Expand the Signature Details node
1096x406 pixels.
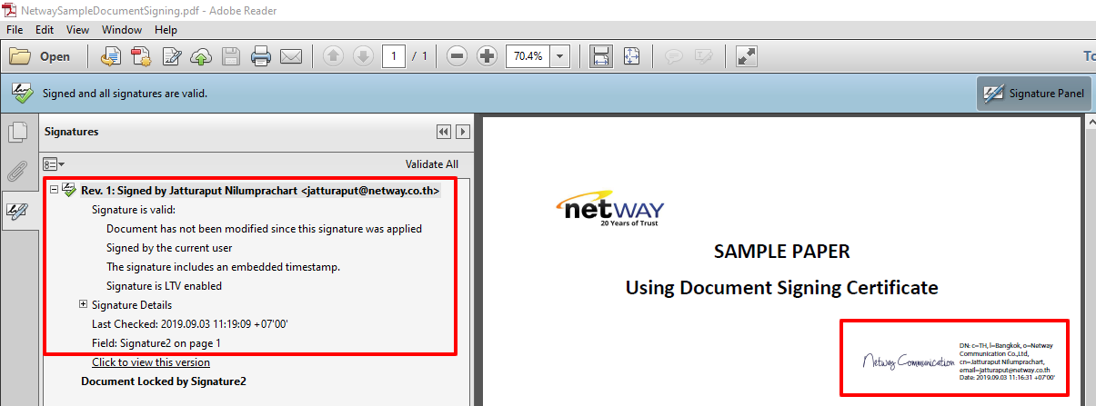pyautogui.click(x=84, y=304)
